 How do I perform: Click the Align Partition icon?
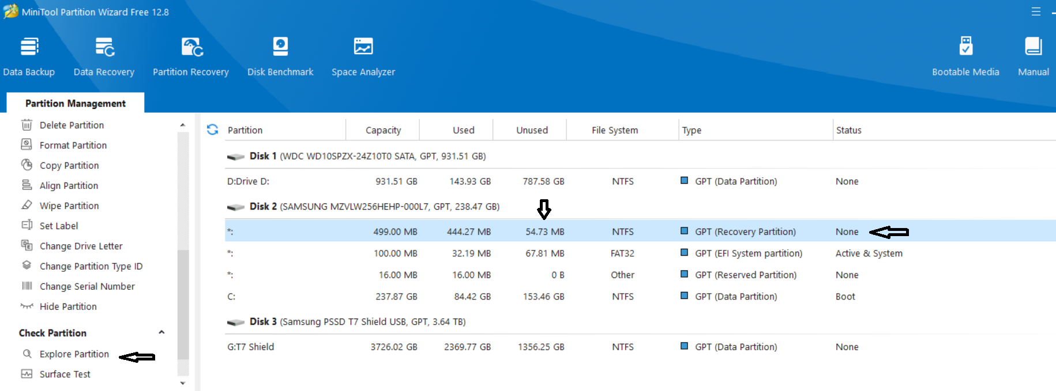[27, 185]
